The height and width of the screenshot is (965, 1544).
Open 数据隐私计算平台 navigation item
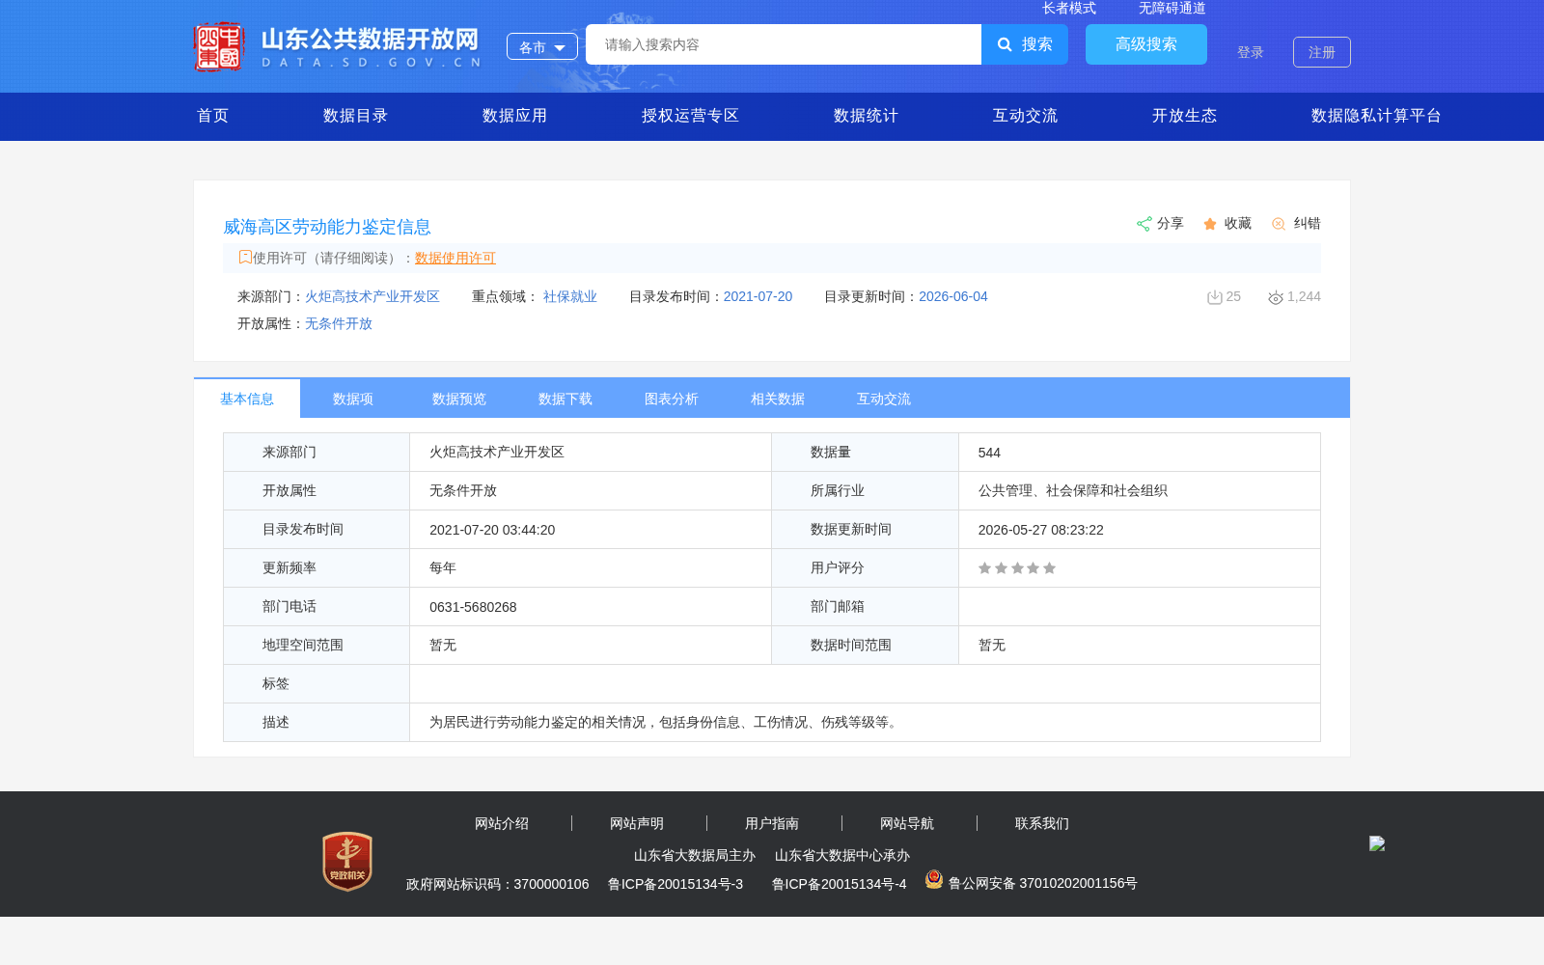click(1377, 116)
